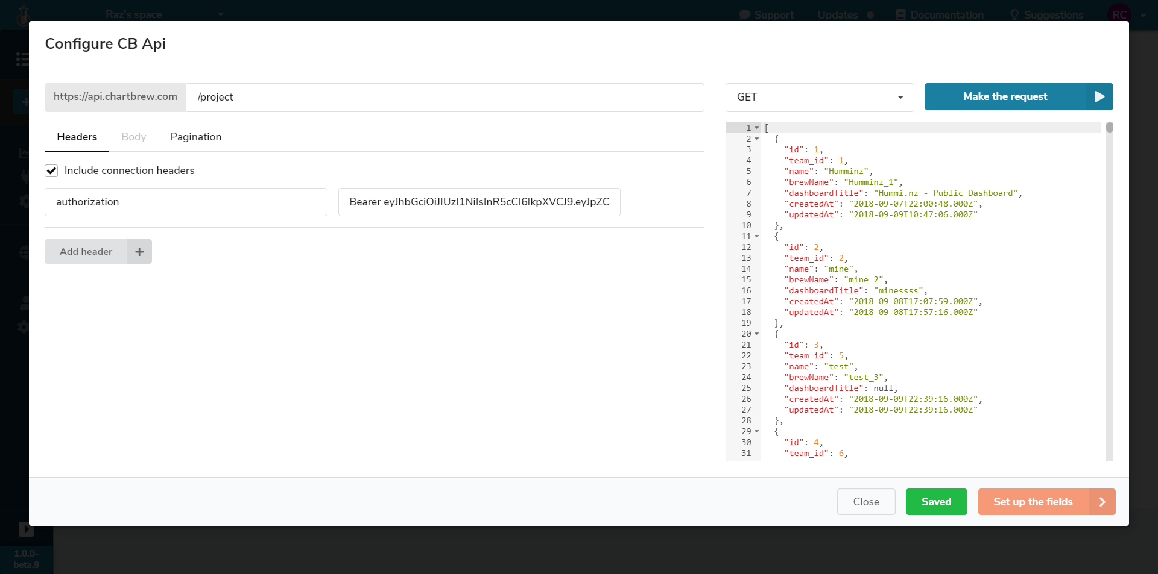Click the authorization header name field
Screen dimensions: 1158x574
coord(186,202)
